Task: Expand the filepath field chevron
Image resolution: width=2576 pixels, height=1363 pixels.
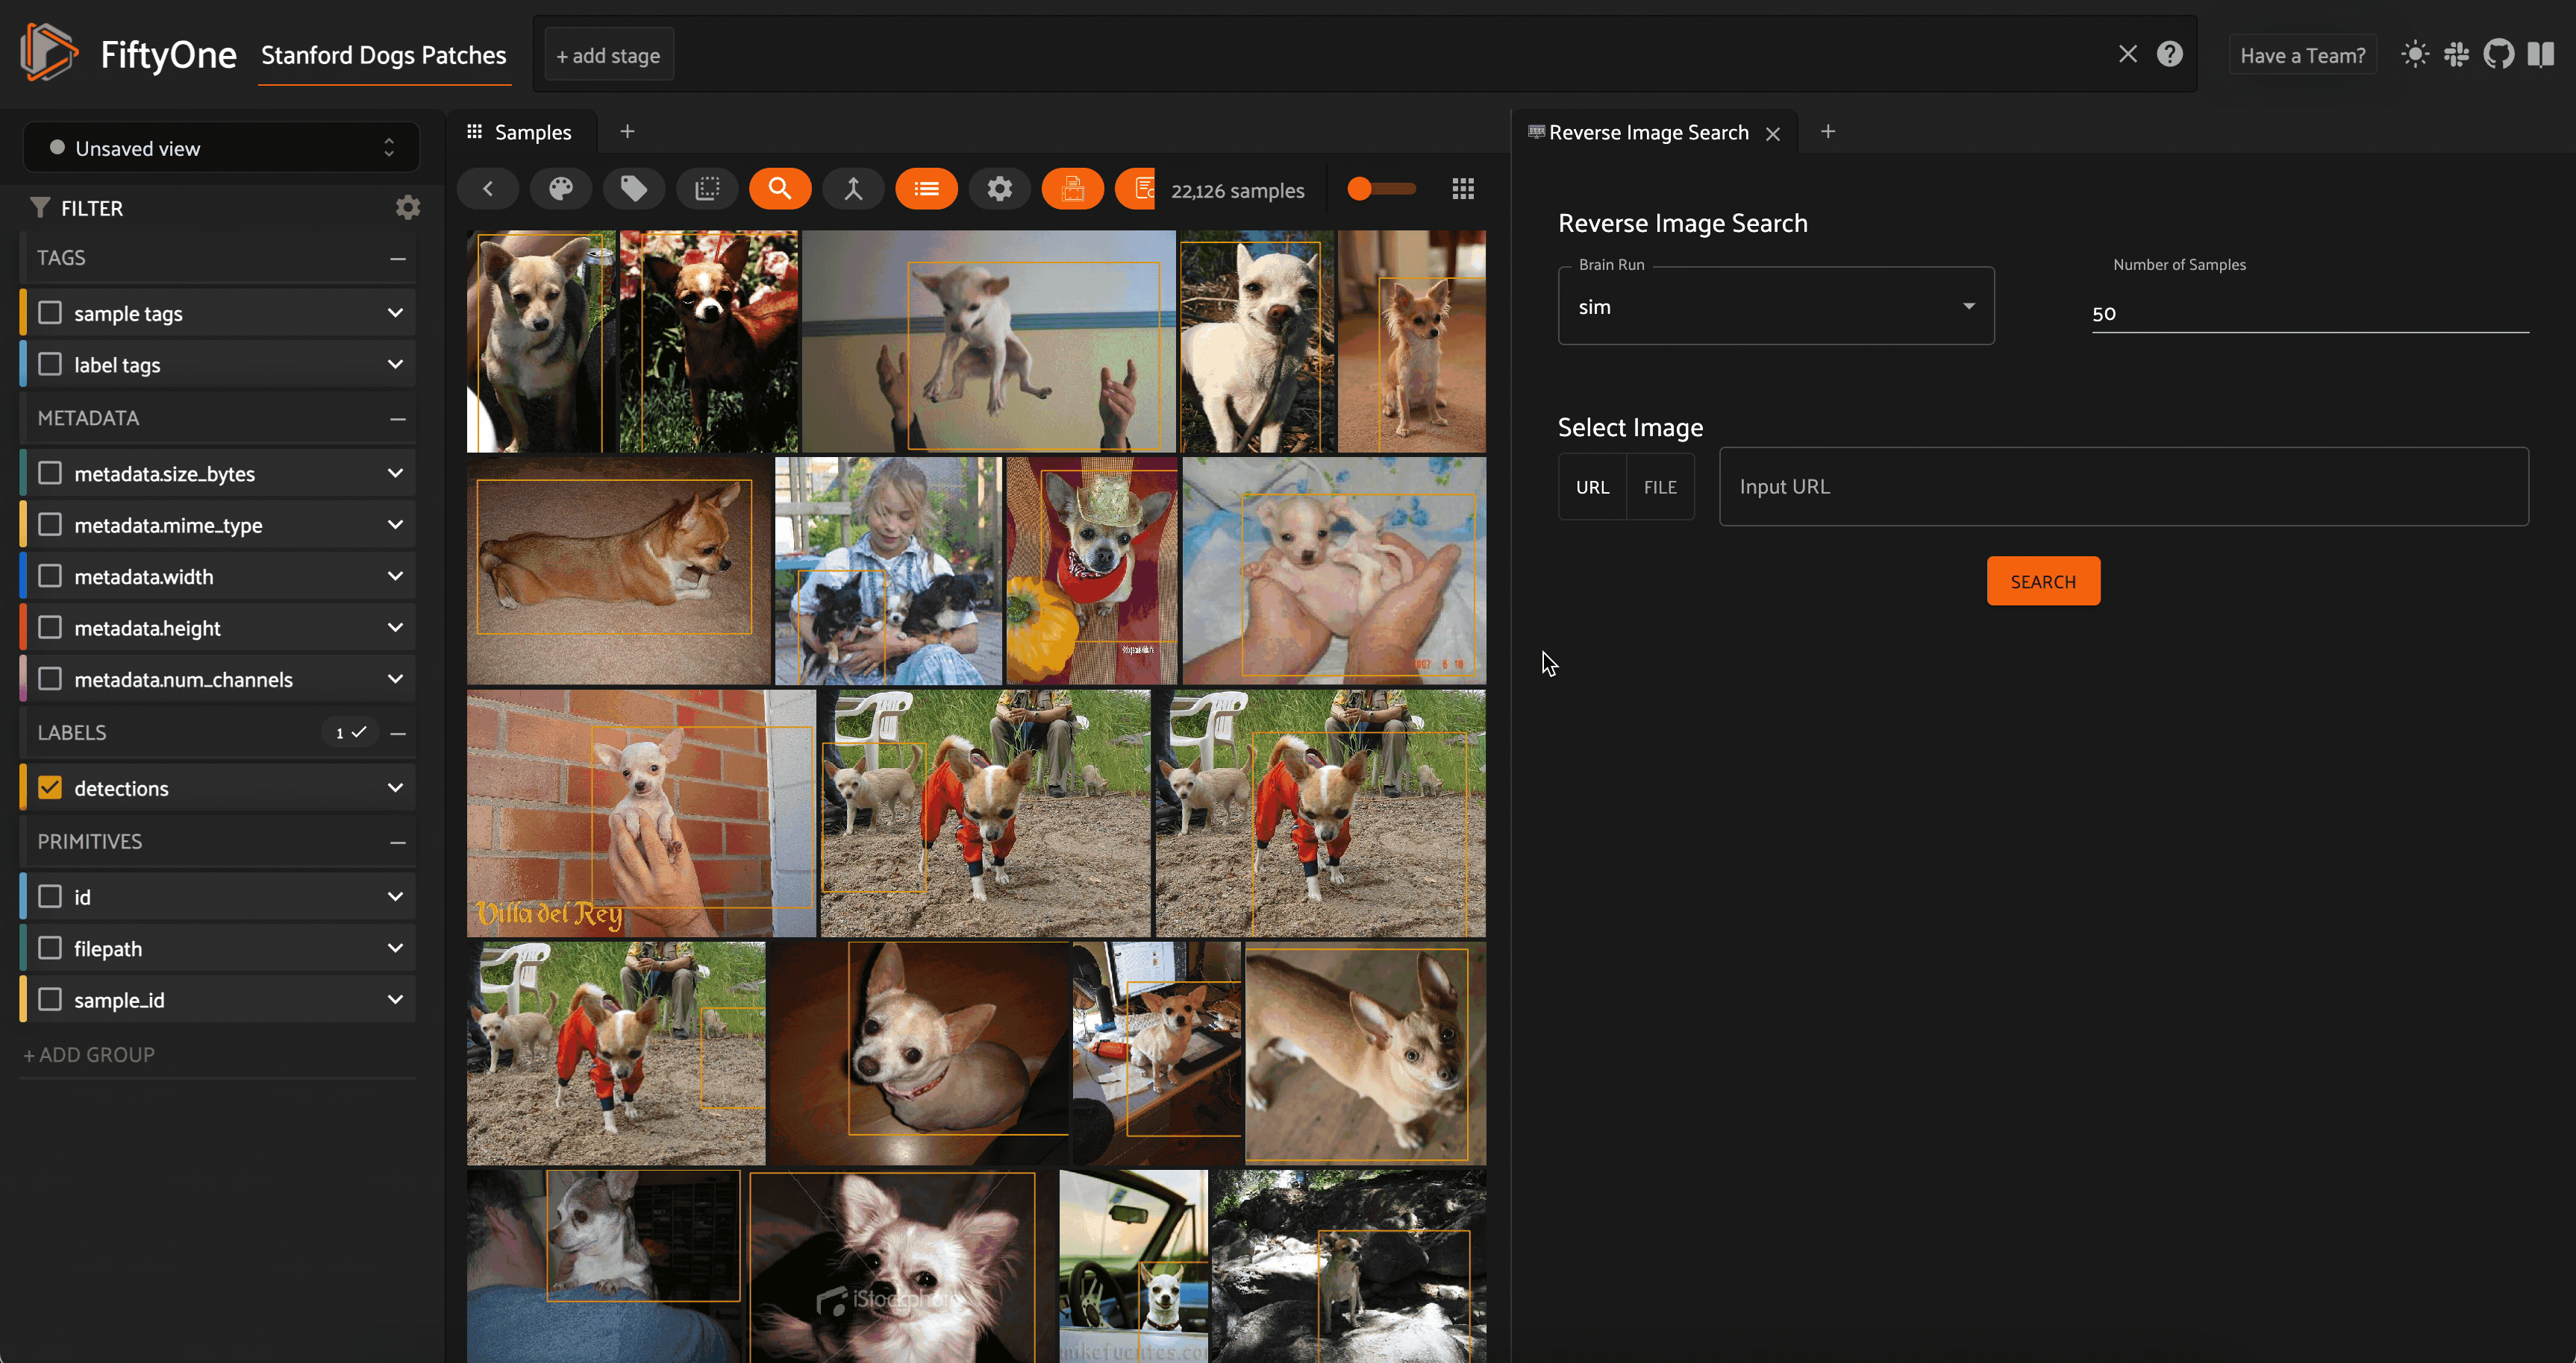Action: tap(395, 948)
